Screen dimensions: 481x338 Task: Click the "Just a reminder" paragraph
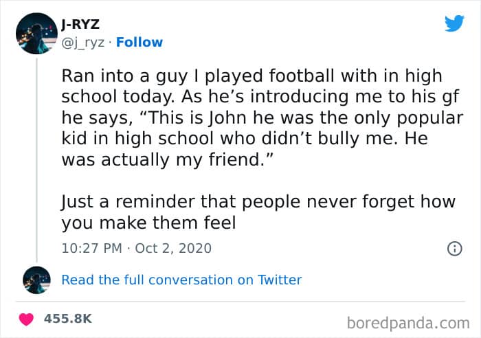tap(258, 212)
